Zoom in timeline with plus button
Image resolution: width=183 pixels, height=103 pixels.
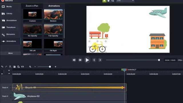55,67
